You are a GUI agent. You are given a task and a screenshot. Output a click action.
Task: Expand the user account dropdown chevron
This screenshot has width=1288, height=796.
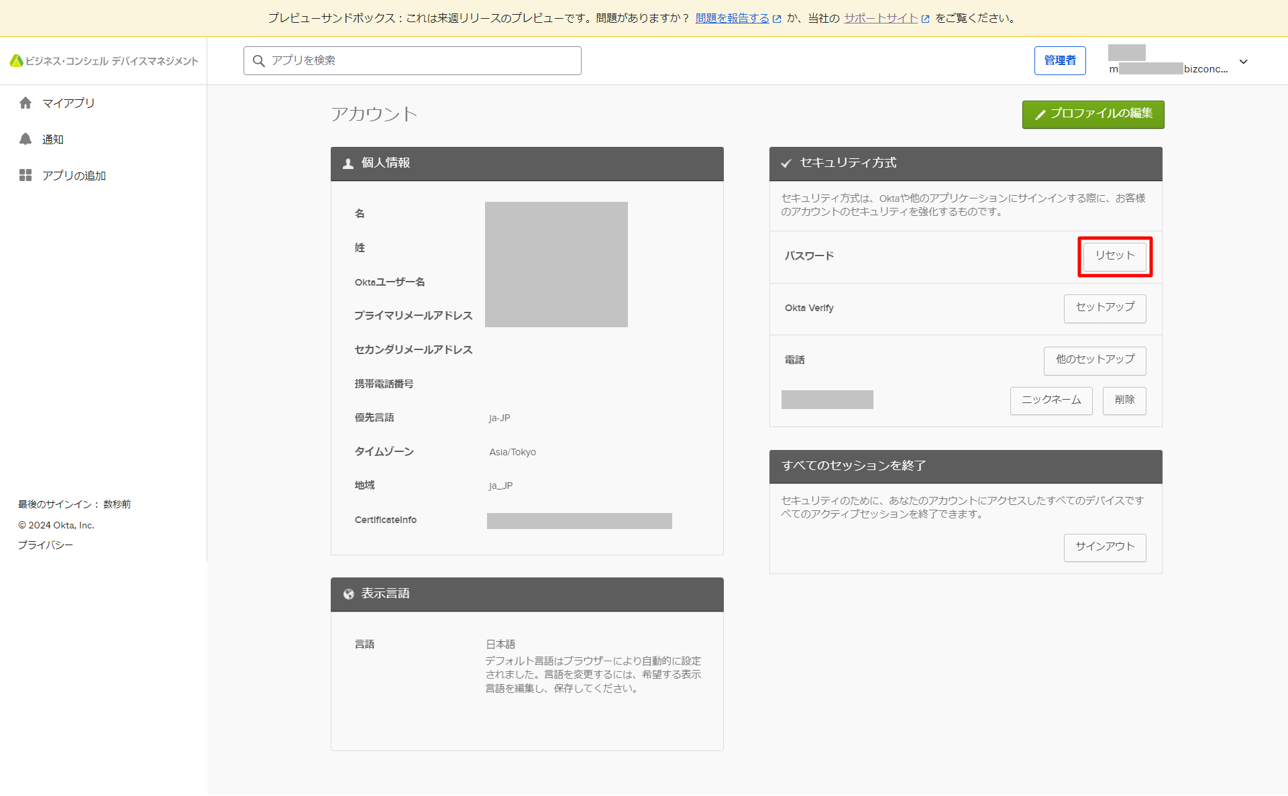(x=1243, y=62)
